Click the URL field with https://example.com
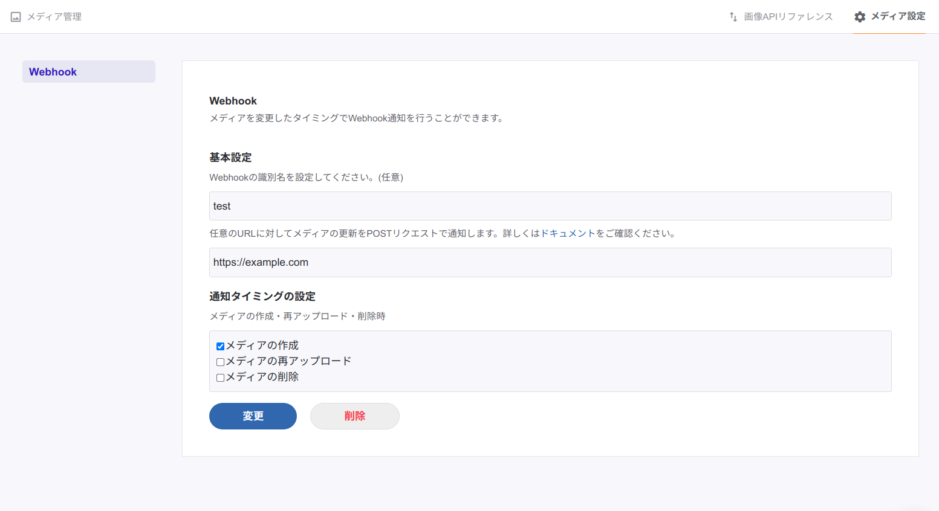 (550, 262)
